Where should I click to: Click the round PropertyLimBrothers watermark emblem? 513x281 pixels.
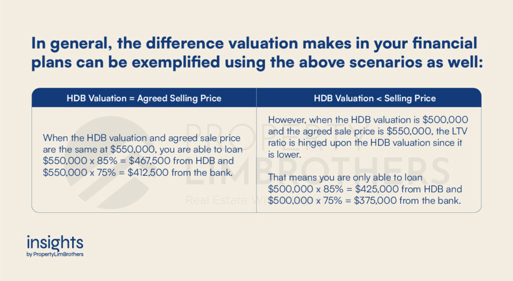click(x=108, y=163)
